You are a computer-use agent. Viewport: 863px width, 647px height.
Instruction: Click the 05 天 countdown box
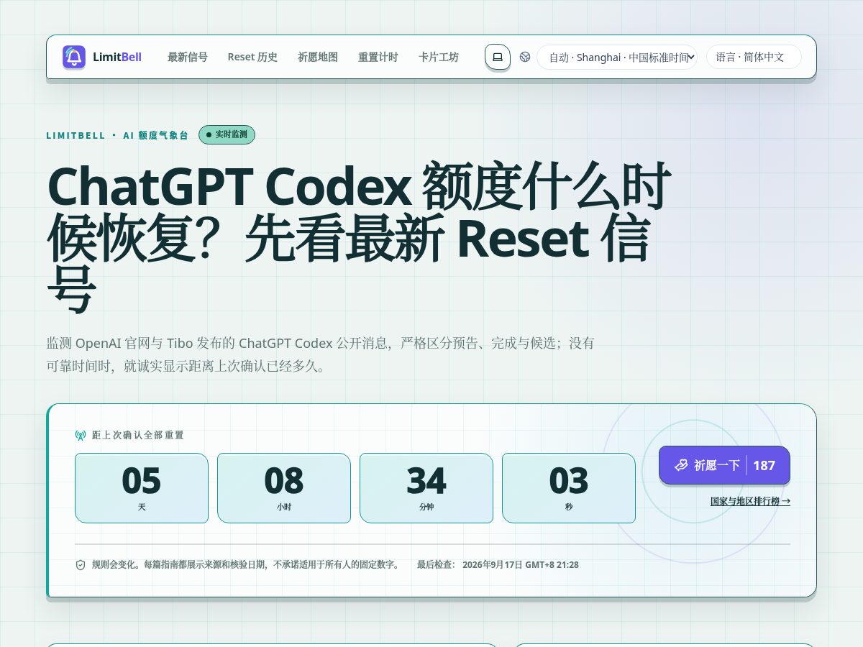click(x=142, y=488)
